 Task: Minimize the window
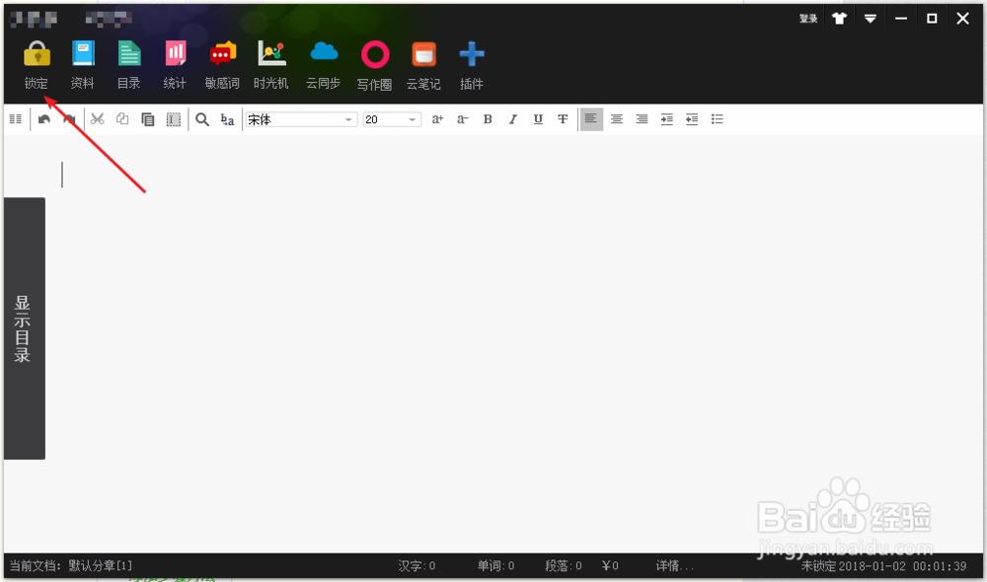click(x=901, y=19)
